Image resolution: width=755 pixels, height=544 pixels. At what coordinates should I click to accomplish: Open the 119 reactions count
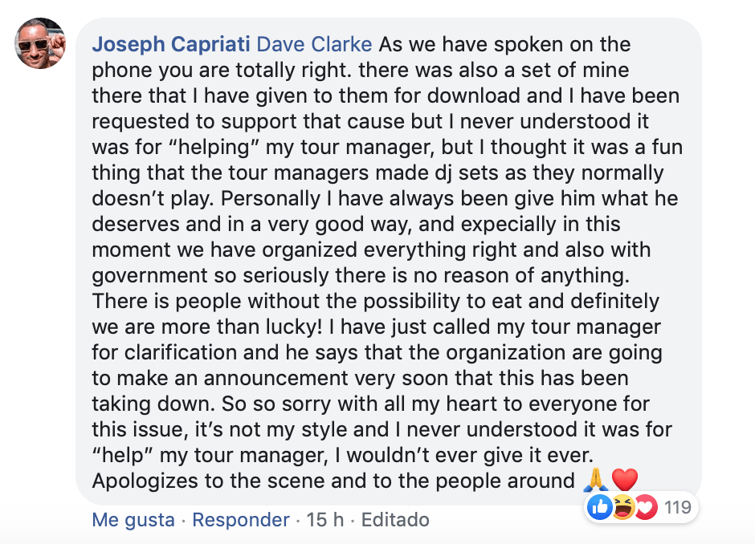(x=678, y=506)
